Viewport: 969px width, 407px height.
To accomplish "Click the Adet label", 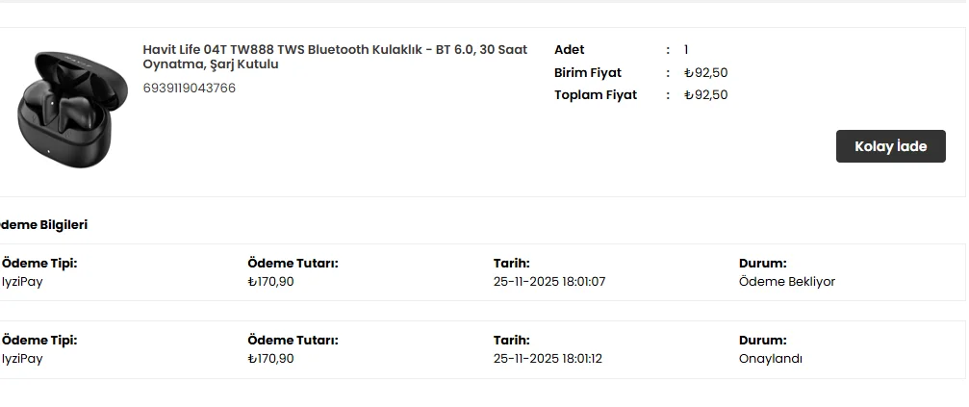I will [x=570, y=50].
